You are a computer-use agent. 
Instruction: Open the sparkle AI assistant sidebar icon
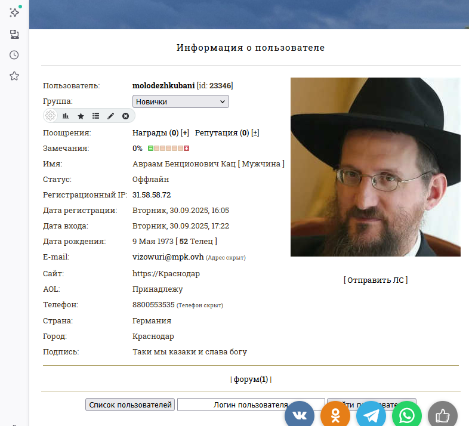14,13
